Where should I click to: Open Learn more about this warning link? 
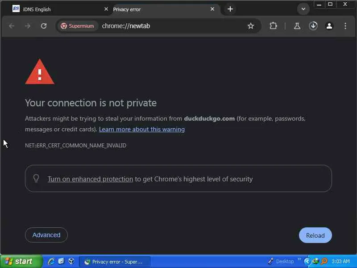(141, 129)
